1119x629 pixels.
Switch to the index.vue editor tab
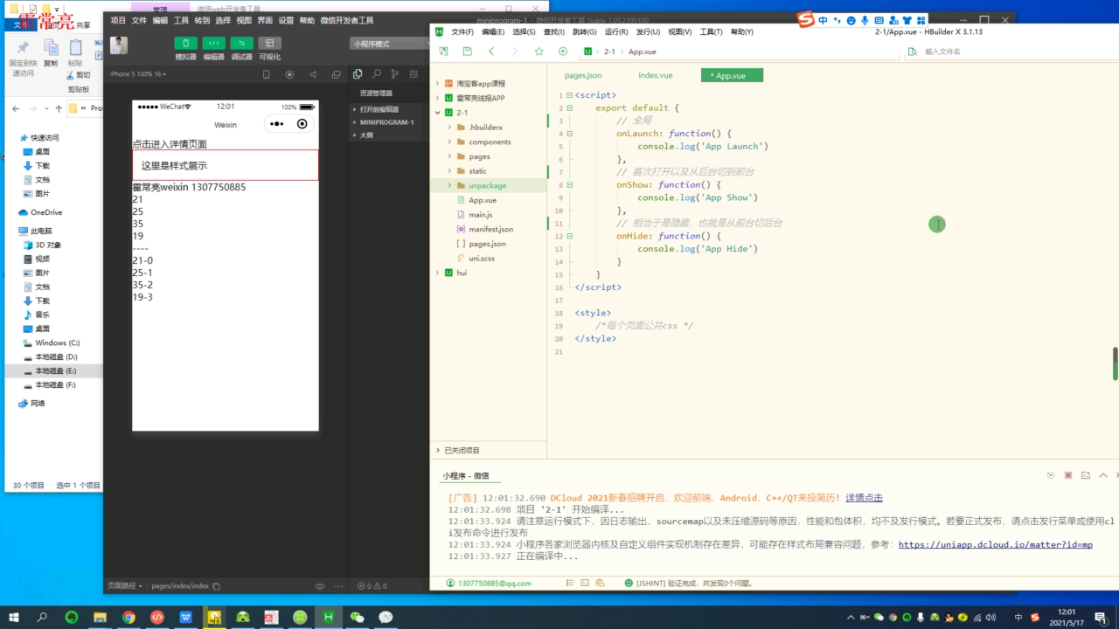655,76
